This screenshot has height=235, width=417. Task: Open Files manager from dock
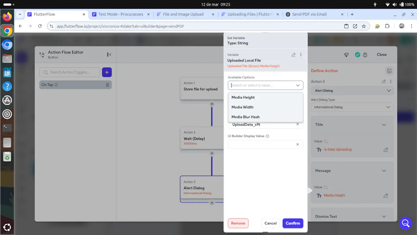[7, 58]
